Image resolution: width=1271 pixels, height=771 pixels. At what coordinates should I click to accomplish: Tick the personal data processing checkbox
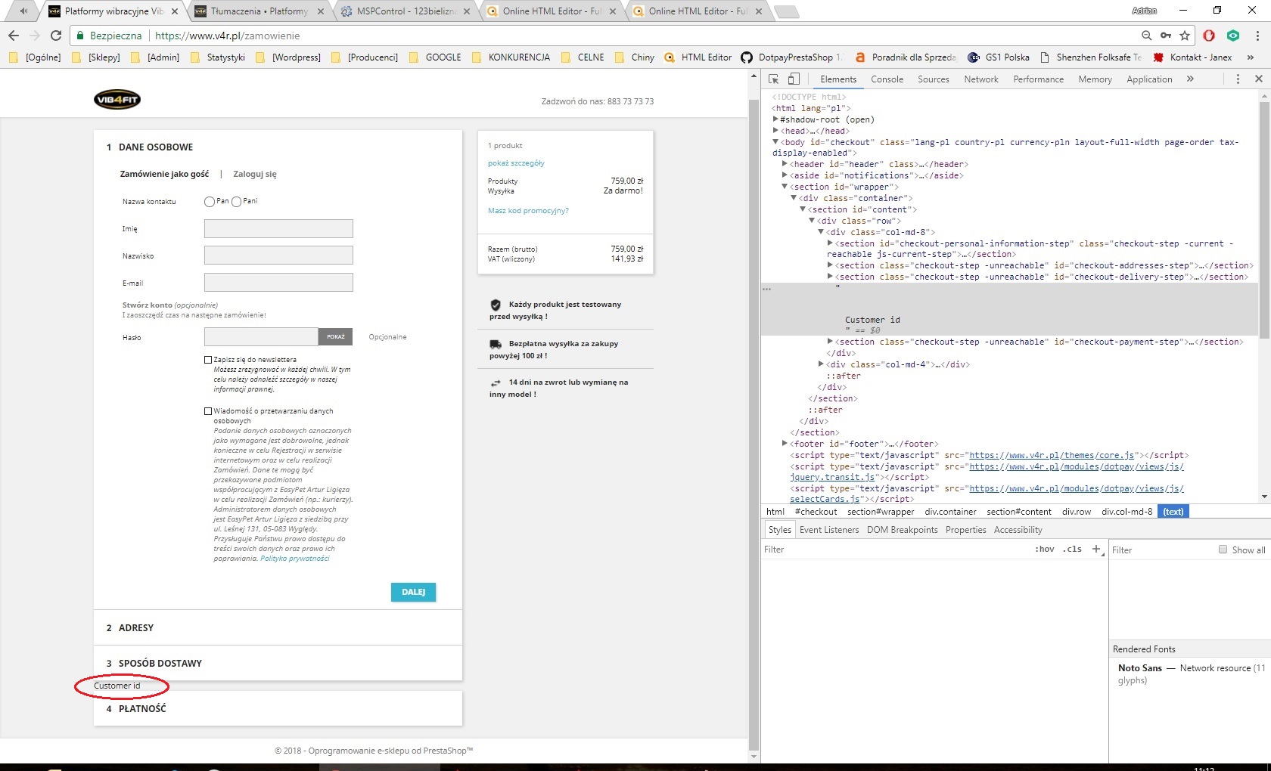pos(208,411)
